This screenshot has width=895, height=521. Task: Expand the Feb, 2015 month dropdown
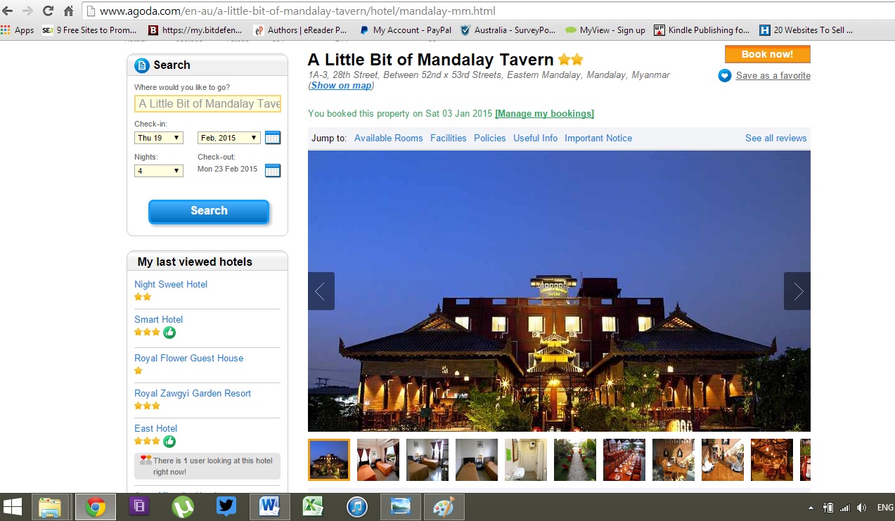[229, 138]
